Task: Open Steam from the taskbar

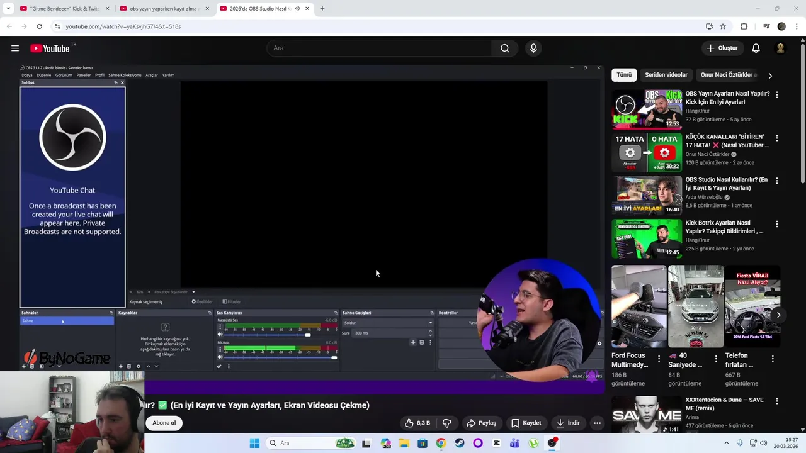Action: click(460, 443)
